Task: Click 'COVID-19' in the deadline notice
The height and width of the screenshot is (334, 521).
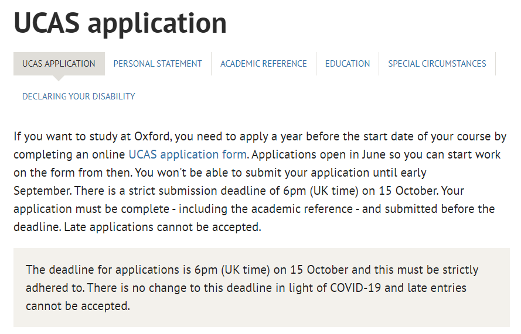Action: 355,288
